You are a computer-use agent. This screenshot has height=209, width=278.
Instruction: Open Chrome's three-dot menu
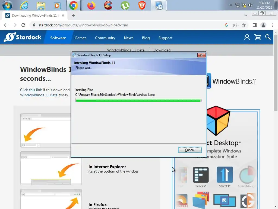click(x=272, y=25)
